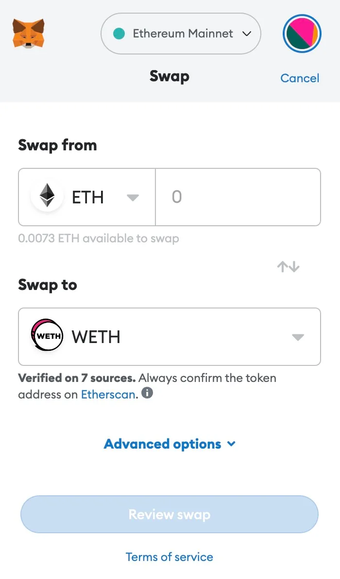
Task: Expand the ETH token dropdown in Swap from
Action: [132, 197]
